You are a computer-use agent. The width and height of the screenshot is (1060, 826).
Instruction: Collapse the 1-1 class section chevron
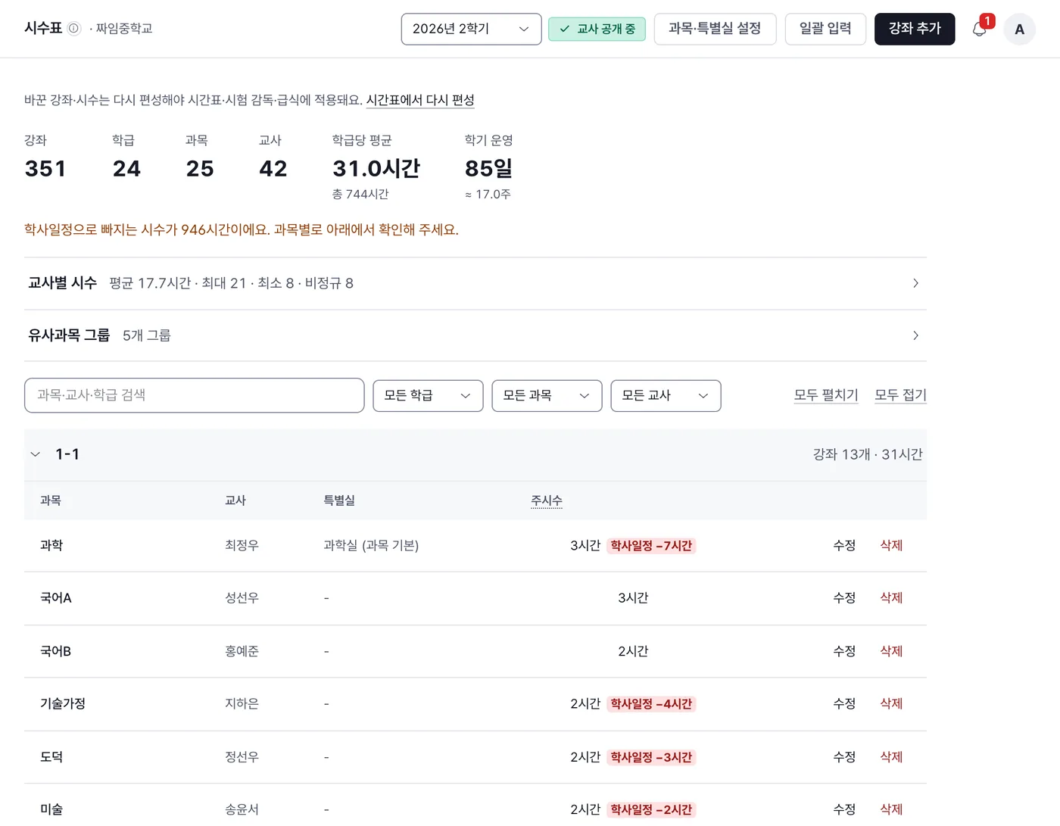[35, 454]
